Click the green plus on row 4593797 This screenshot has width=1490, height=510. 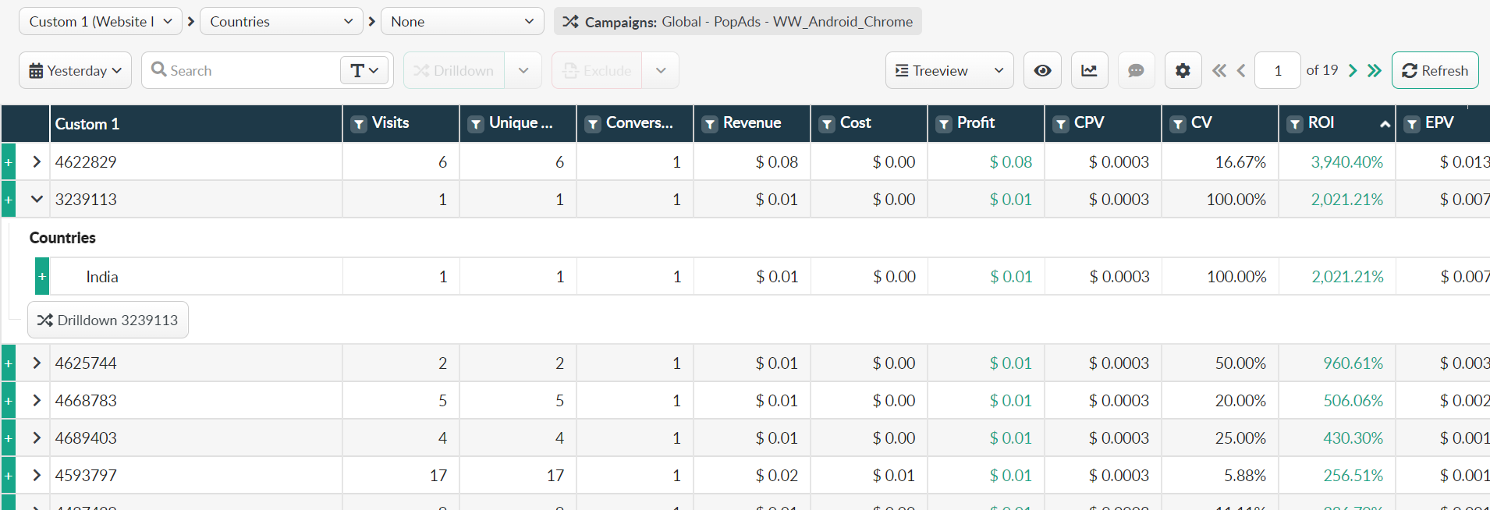pos(9,476)
